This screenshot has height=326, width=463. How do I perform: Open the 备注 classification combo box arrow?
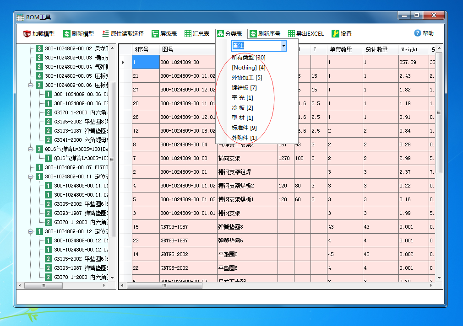283,46
